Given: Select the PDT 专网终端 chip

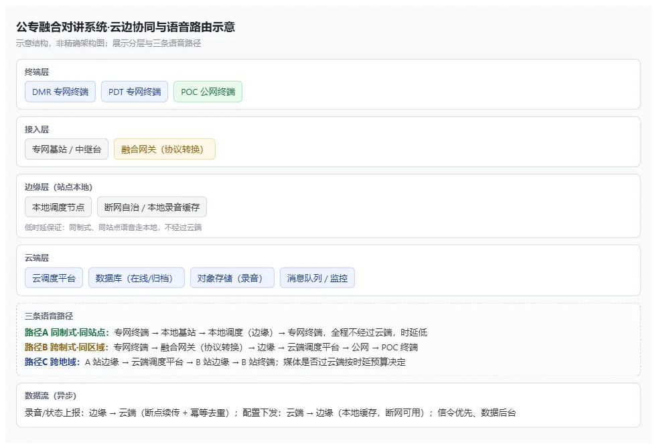Looking at the screenshot, I should click(x=135, y=92).
